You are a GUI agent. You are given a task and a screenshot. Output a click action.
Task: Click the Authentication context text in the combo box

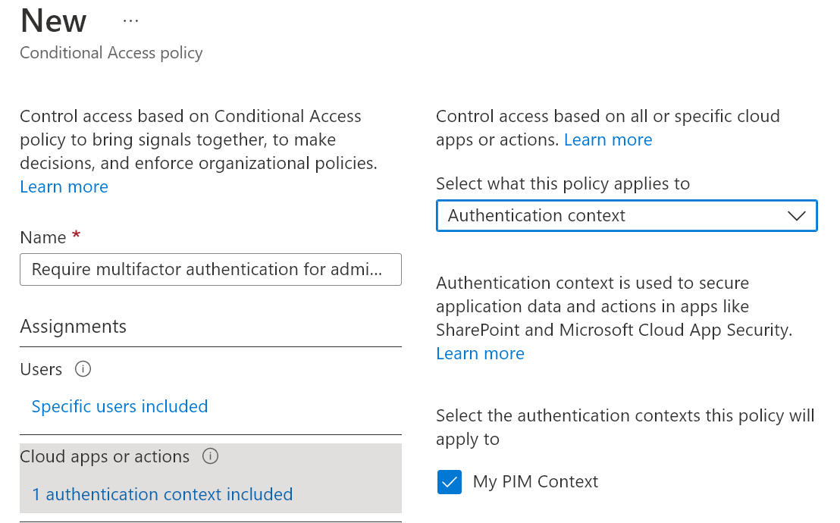[537, 216]
